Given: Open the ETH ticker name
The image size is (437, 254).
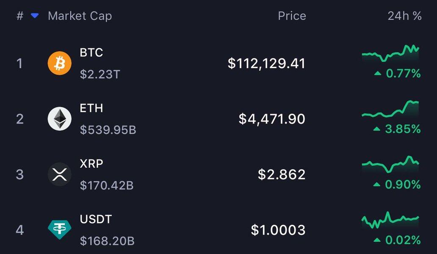Looking at the screenshot, I should [91, 108].
